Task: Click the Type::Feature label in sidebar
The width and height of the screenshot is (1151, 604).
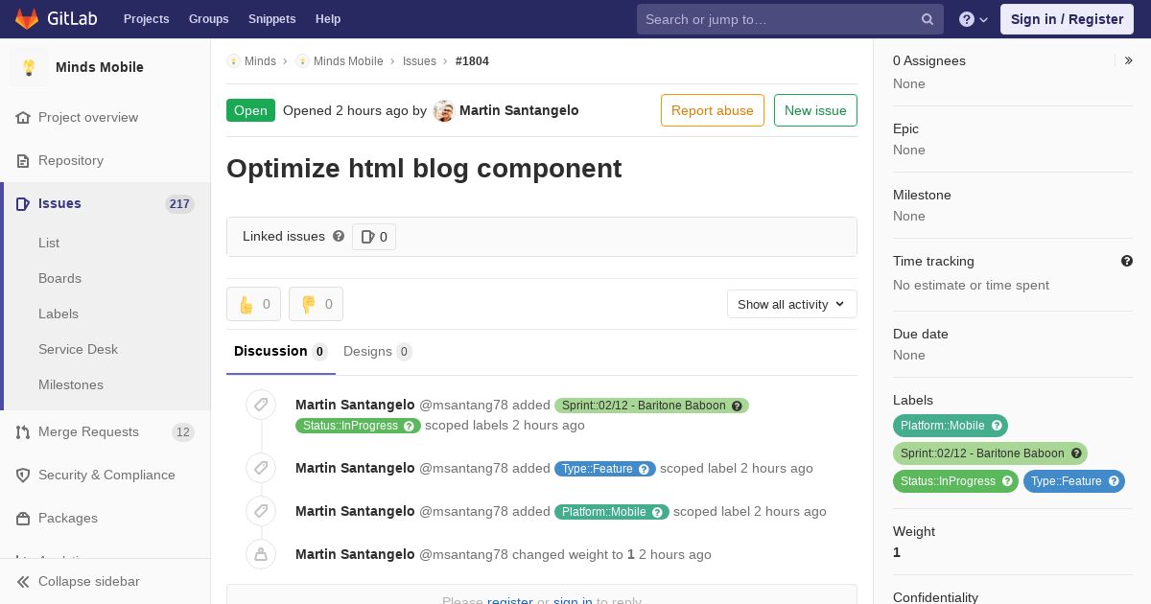Action: coord(1067,481)
